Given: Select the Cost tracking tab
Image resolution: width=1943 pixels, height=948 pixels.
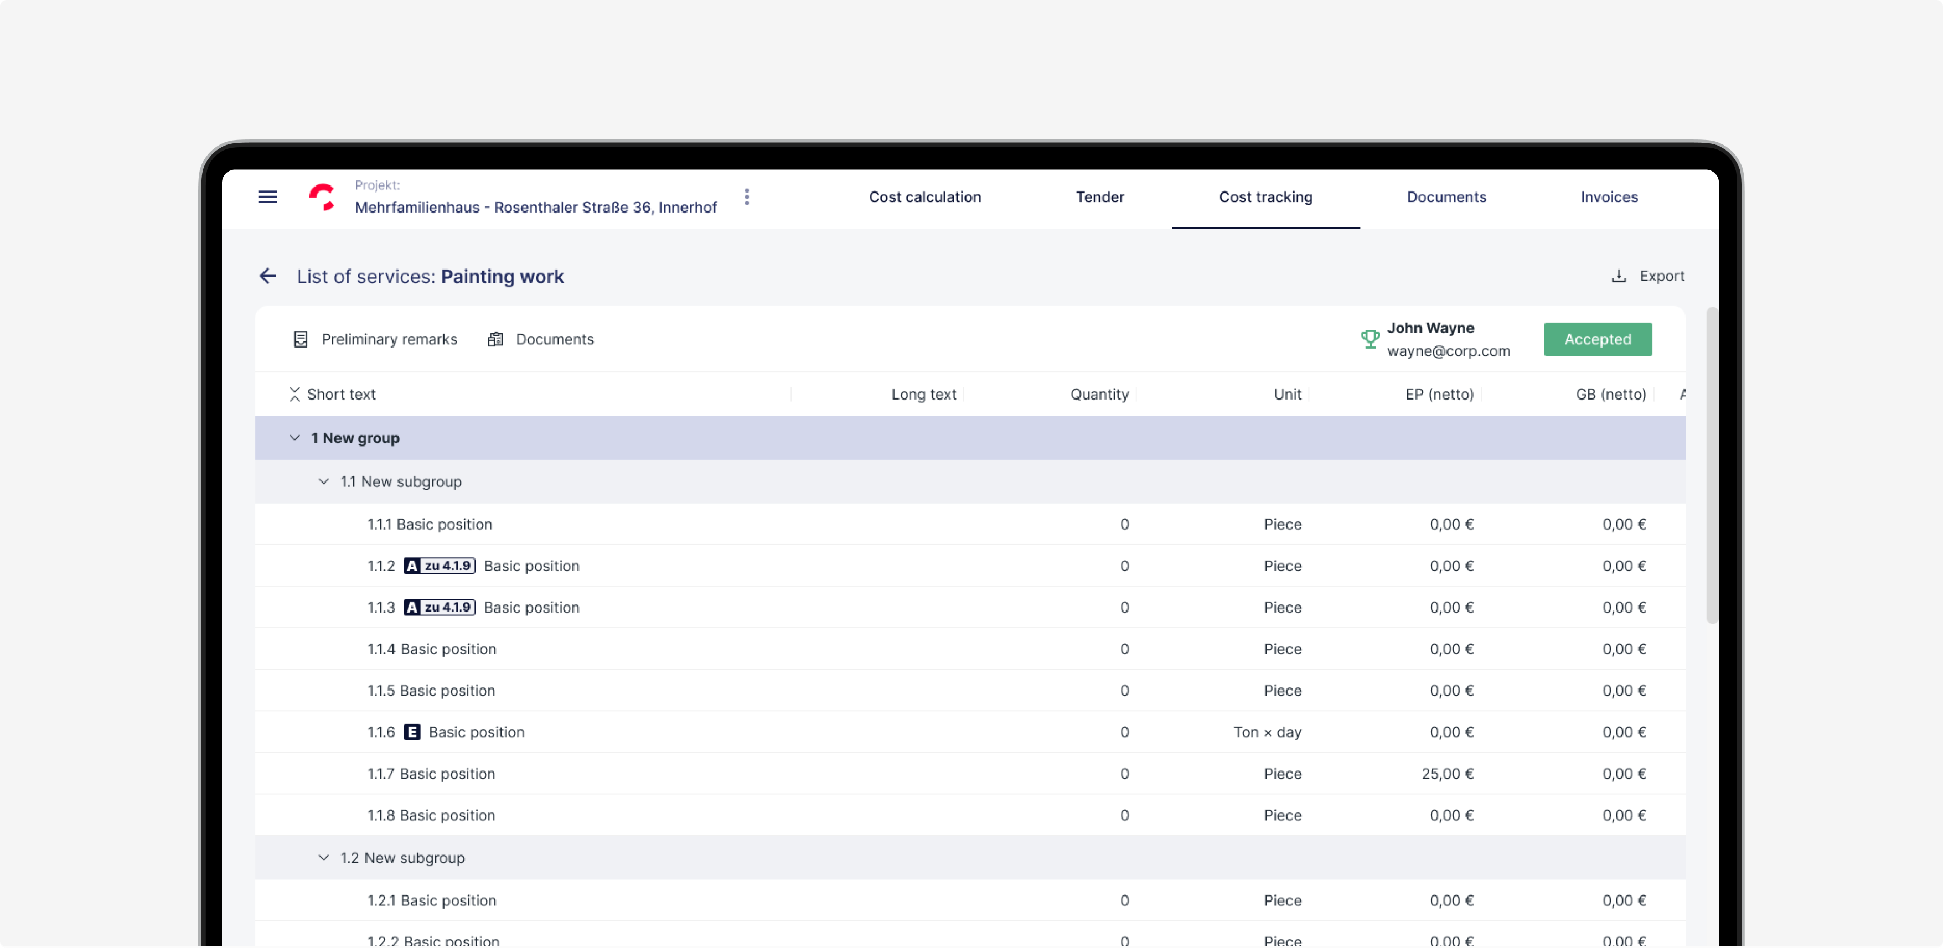Looking at the screenshot, I should (1265, 197).
